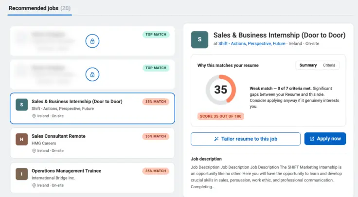Select detail panel title Sales & Business Internship
The image size is (358, 197).
click(280, 35)
